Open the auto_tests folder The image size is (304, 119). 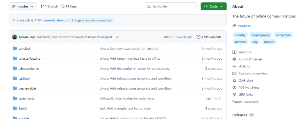pos(26,99)
